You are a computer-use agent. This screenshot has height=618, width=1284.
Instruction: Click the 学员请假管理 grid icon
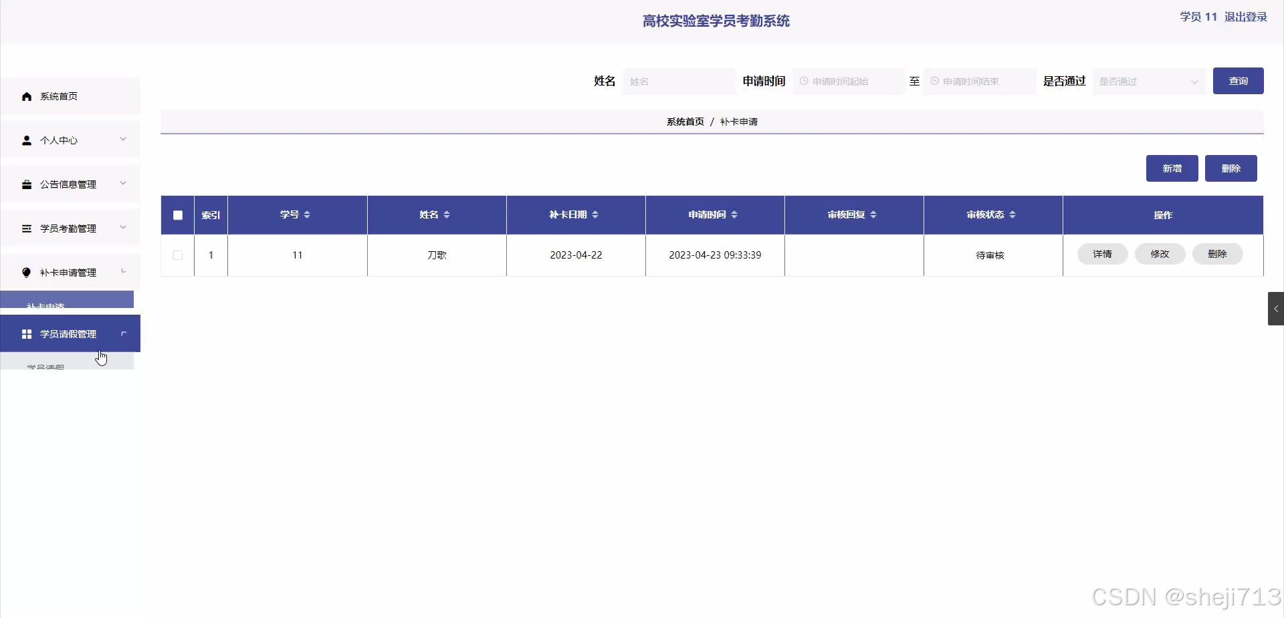(27, 334)
